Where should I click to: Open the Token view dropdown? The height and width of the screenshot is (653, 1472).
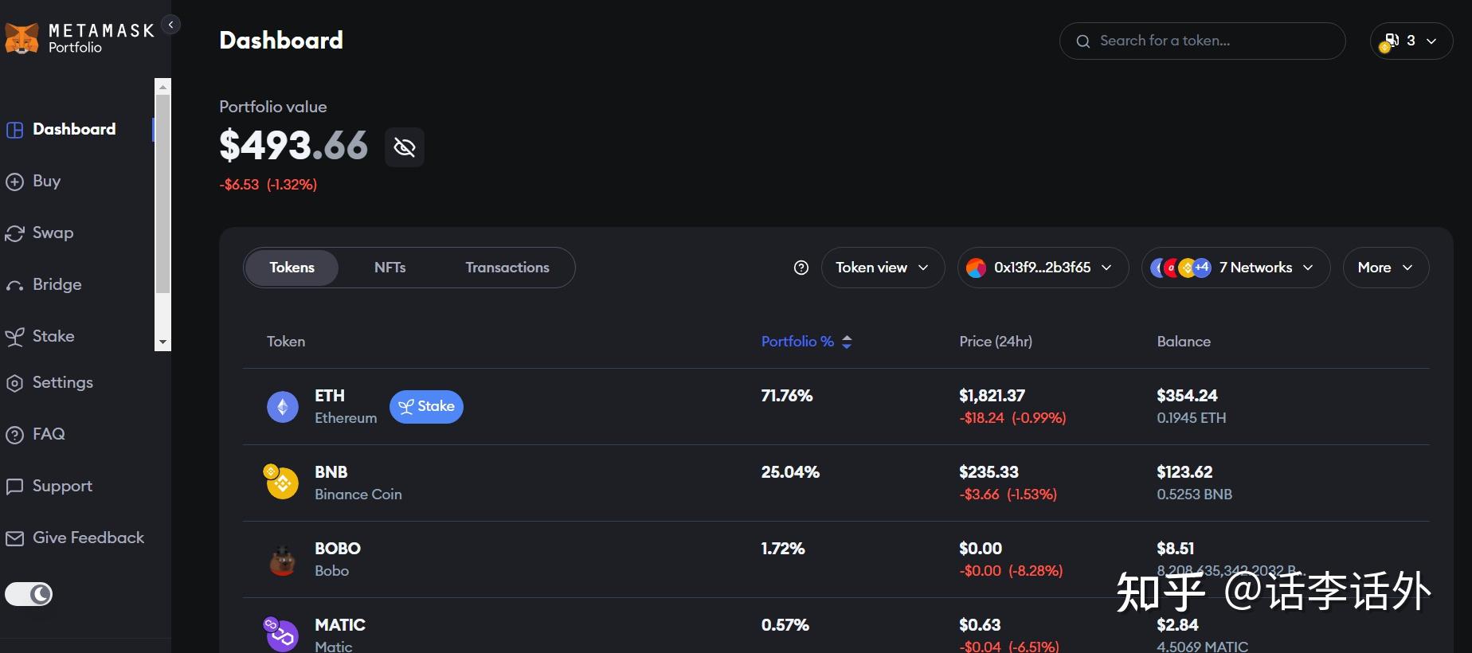point(882,268)
